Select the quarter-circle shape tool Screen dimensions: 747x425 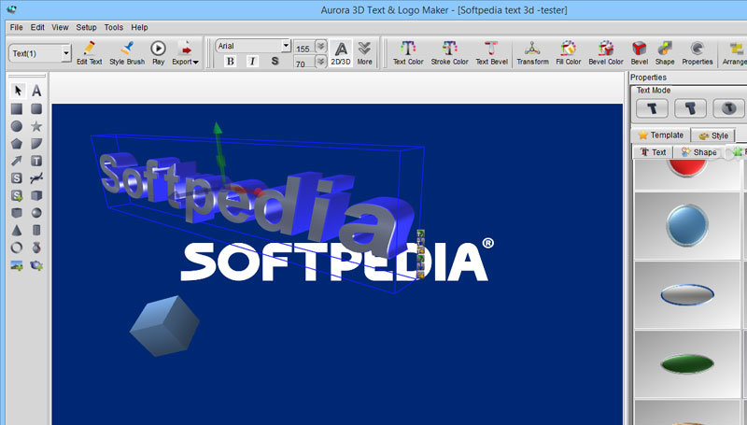(36, 144)
